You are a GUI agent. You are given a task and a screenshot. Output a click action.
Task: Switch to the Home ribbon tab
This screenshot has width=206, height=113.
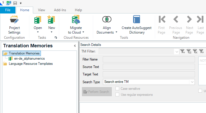25,10
